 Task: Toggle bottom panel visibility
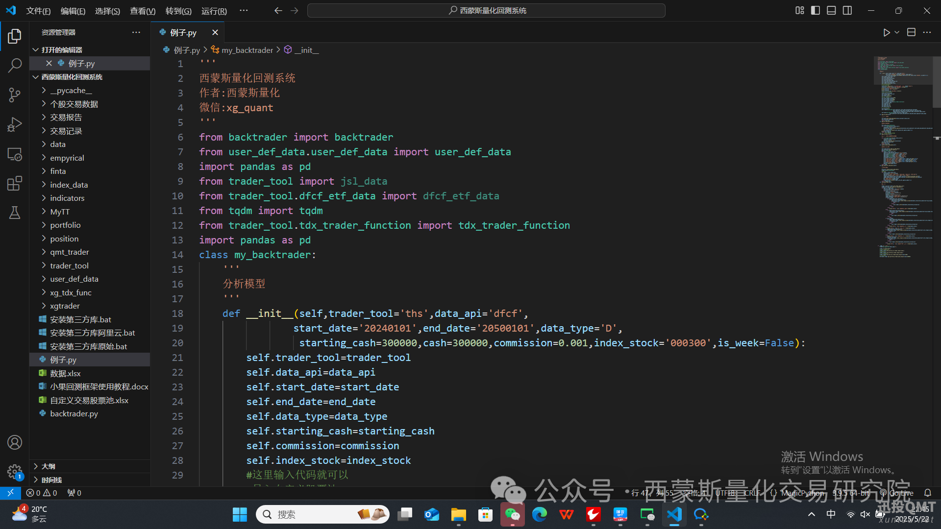pyautogui.click(x=831, y=10)
